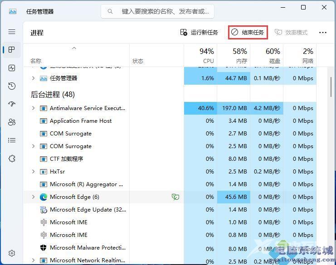Open the App history clock icon
Image resolution: width=336 pixels, height=265 pixels.
coord(12,86)
